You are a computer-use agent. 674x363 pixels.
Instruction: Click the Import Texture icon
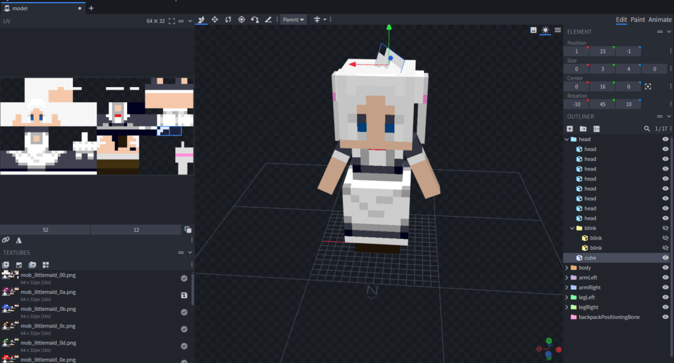pos(6,265)
